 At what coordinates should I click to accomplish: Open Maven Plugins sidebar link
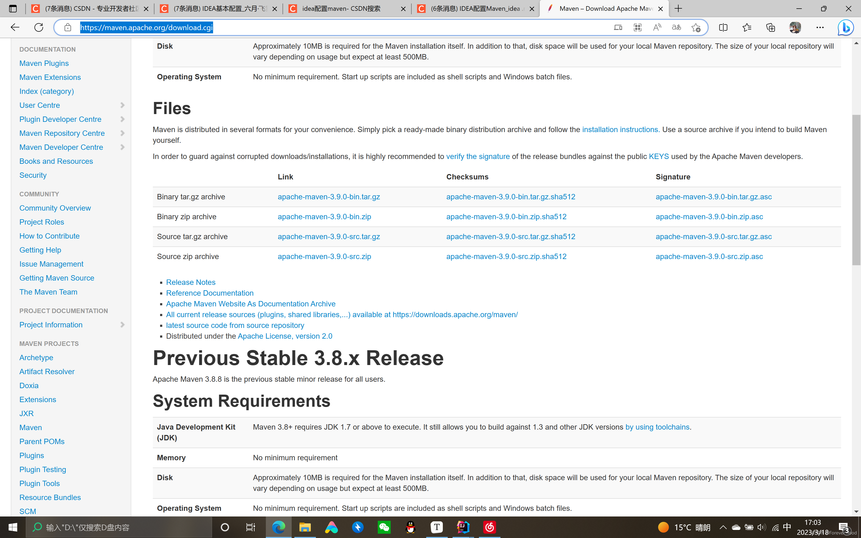44,63
